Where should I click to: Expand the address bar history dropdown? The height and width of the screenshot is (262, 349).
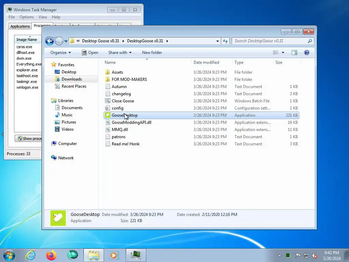point(217,41)
